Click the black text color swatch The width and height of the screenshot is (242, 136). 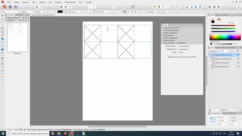point(60,12)
